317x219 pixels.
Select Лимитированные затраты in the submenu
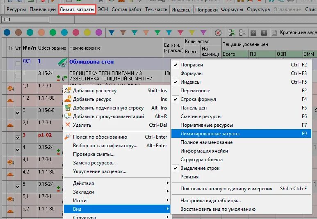click(241, 134)
